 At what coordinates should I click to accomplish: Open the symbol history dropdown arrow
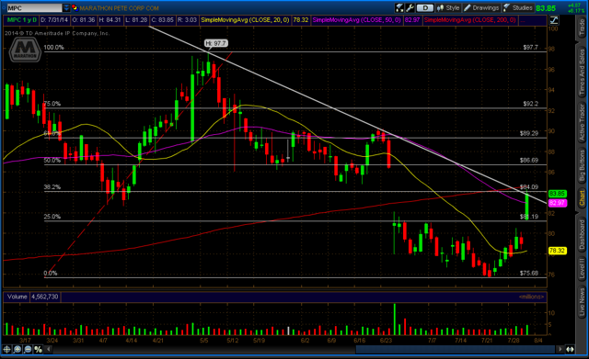pos(66,8)
